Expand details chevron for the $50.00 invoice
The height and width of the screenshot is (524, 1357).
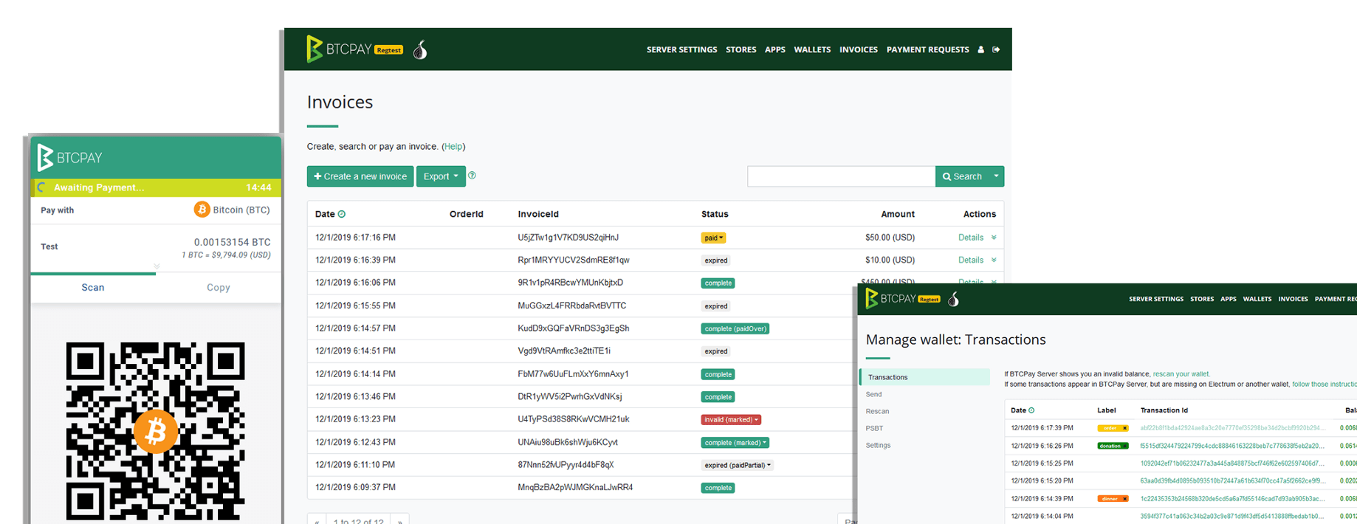[x=994, y=238]
